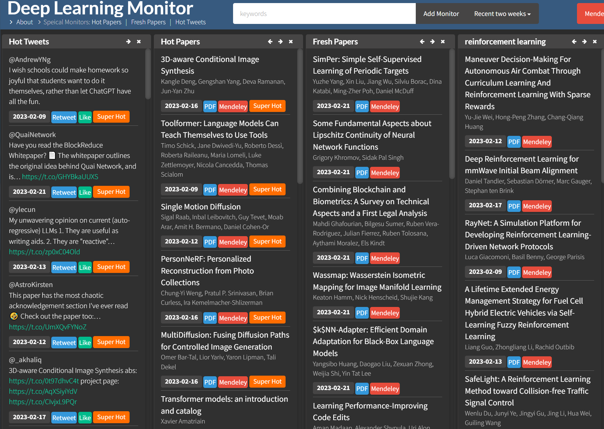Image resolution: width=604 pixels, height=429 pixels.
Task: Close the Hot Tweets panel
Action: [x=139, y=42]
